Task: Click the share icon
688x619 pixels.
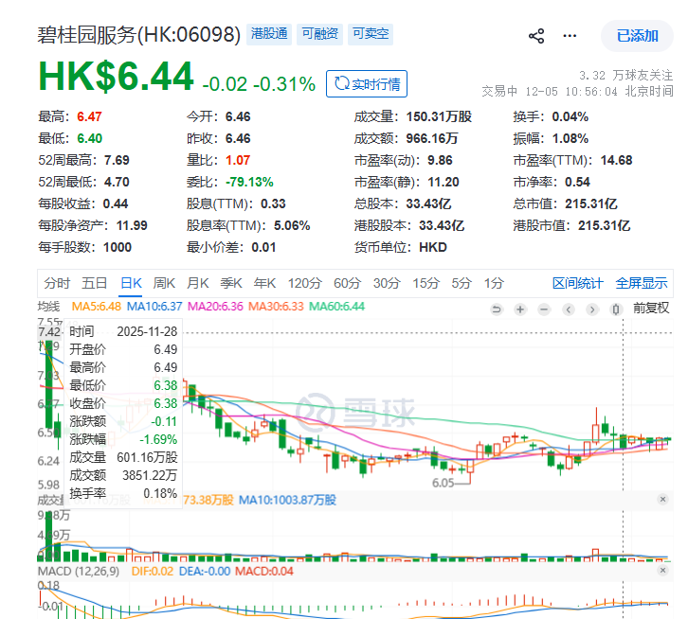Action: click(536, 36)
